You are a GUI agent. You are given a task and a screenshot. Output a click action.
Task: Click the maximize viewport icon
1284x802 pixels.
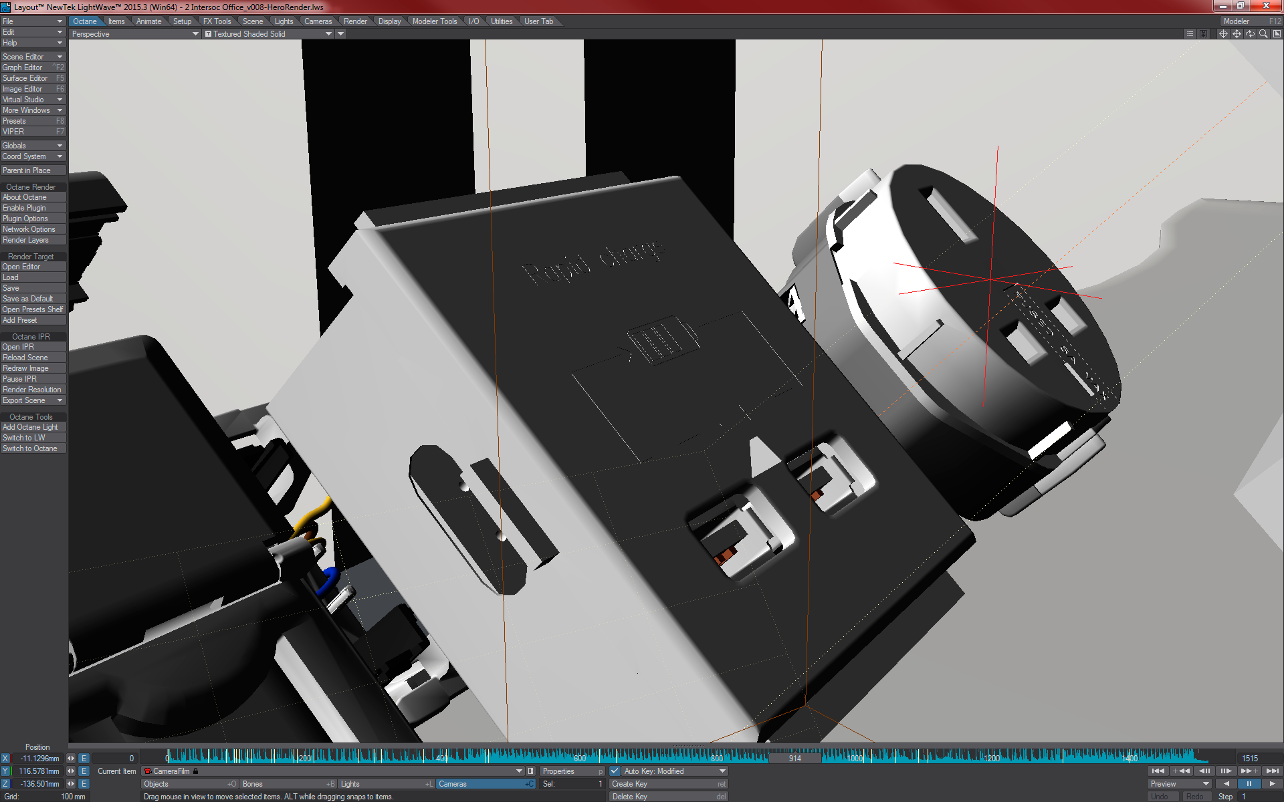click(x=1277, y=34)
